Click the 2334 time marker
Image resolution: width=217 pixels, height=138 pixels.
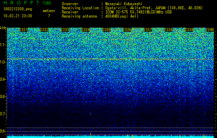point(86,30)
